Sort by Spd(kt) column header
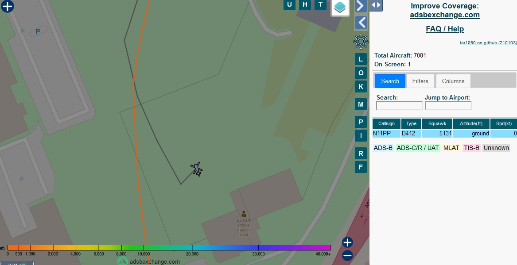This screenshot has width=517, height=265. [x=503, y=123]
